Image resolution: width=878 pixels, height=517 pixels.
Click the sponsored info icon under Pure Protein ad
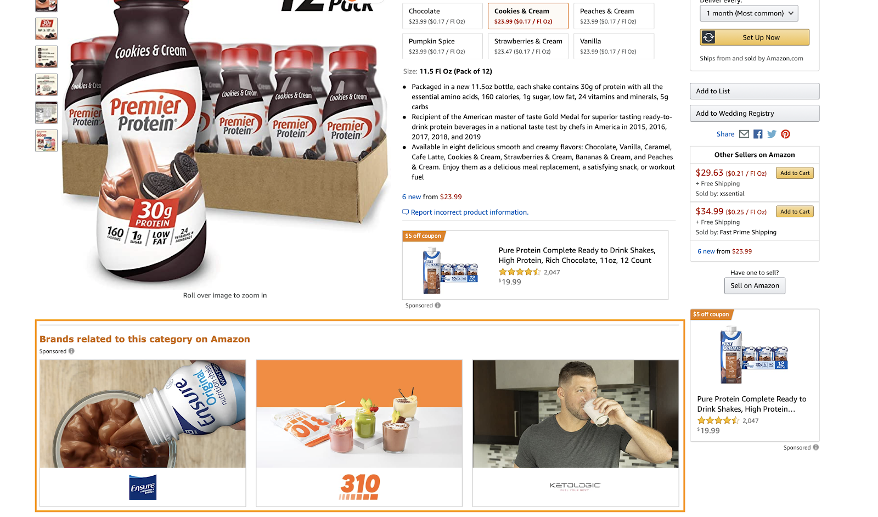click(437, 305)
